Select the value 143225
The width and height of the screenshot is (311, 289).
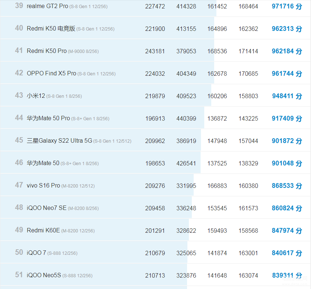pos(248,118)
